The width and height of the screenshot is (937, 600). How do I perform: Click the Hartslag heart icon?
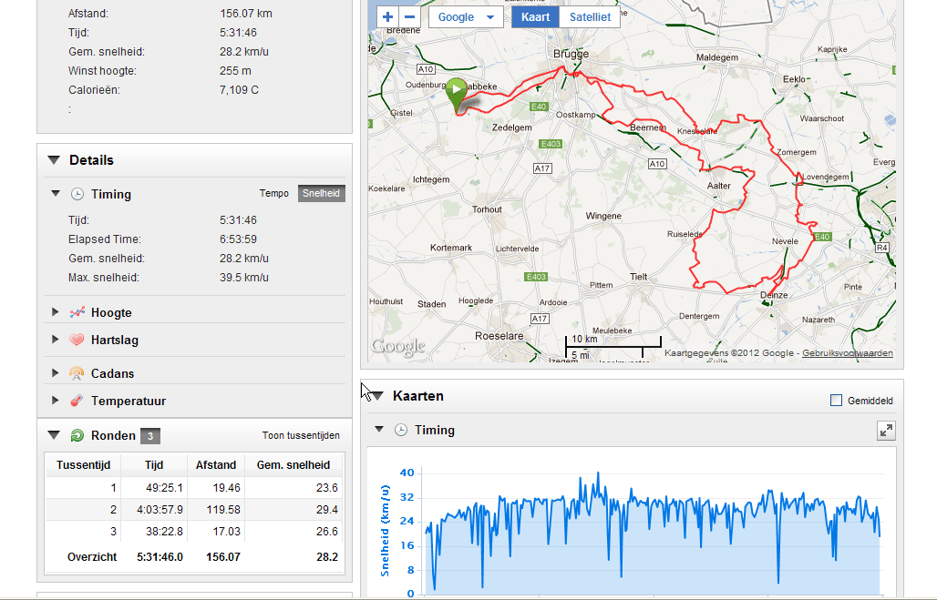tap(77, 340)
